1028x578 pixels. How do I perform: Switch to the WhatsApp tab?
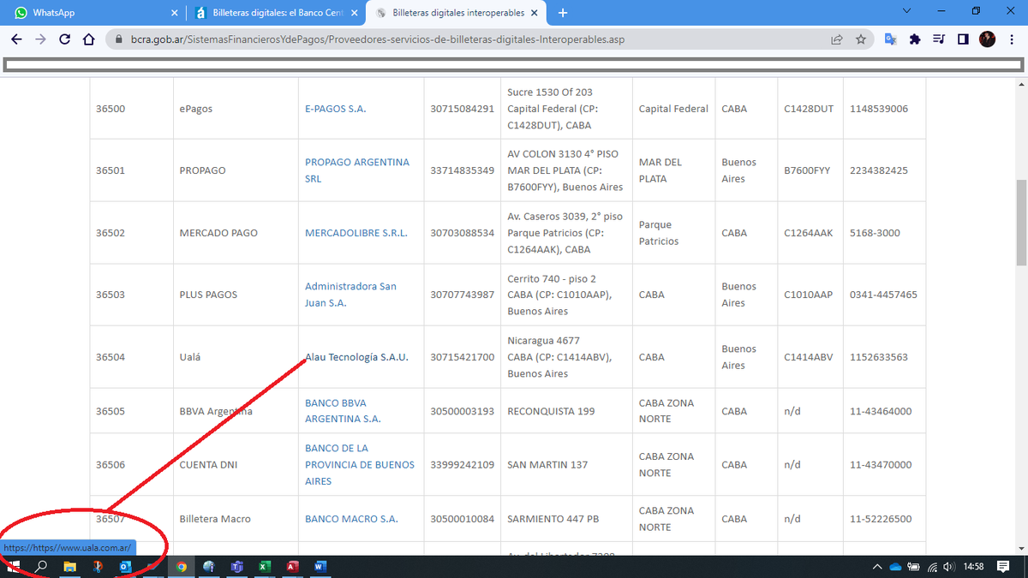click(94, 13)
